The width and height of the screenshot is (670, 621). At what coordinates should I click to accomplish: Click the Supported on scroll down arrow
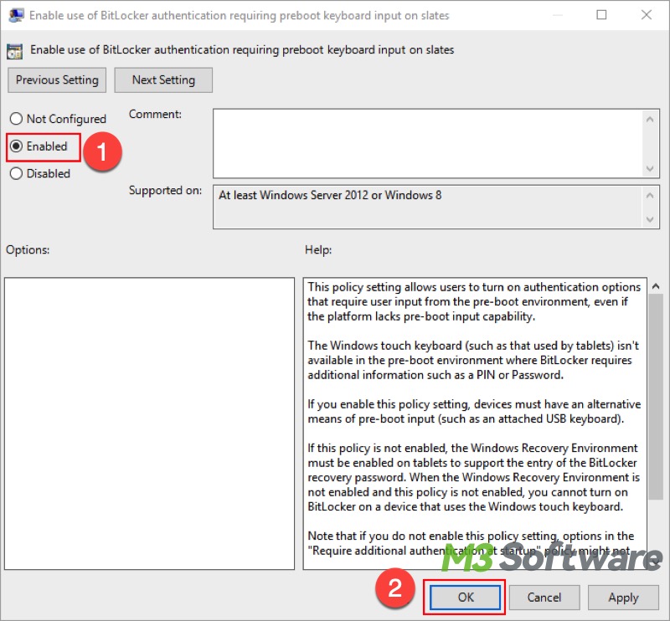[x=650, y=219]
